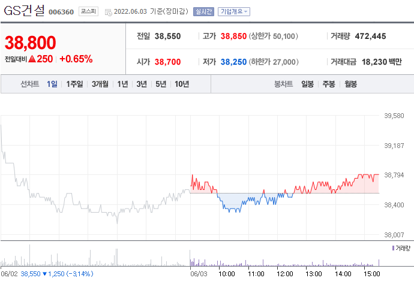Screen dimensions: 414x284
Task: Open the 주봉 candlestick chart
Action: click(x=329, y=84)
